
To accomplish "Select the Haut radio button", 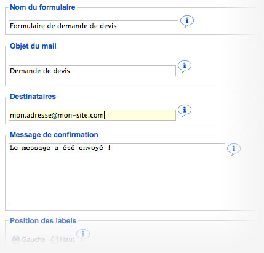I will pos(55,239).
